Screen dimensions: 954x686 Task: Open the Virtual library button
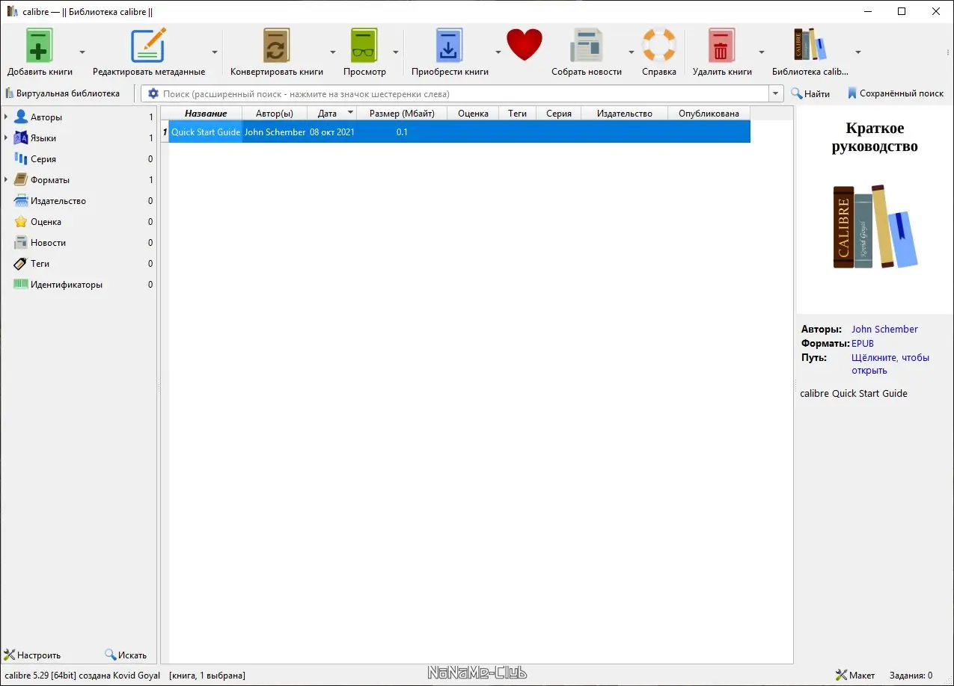click(62, 93)
